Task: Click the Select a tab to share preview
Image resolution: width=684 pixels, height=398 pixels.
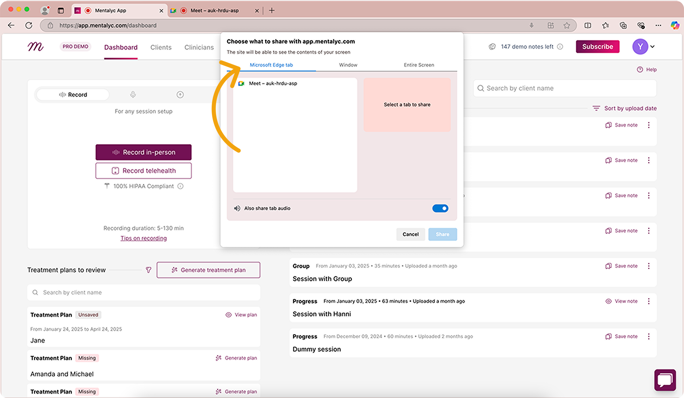Action: tap(407, 105)
